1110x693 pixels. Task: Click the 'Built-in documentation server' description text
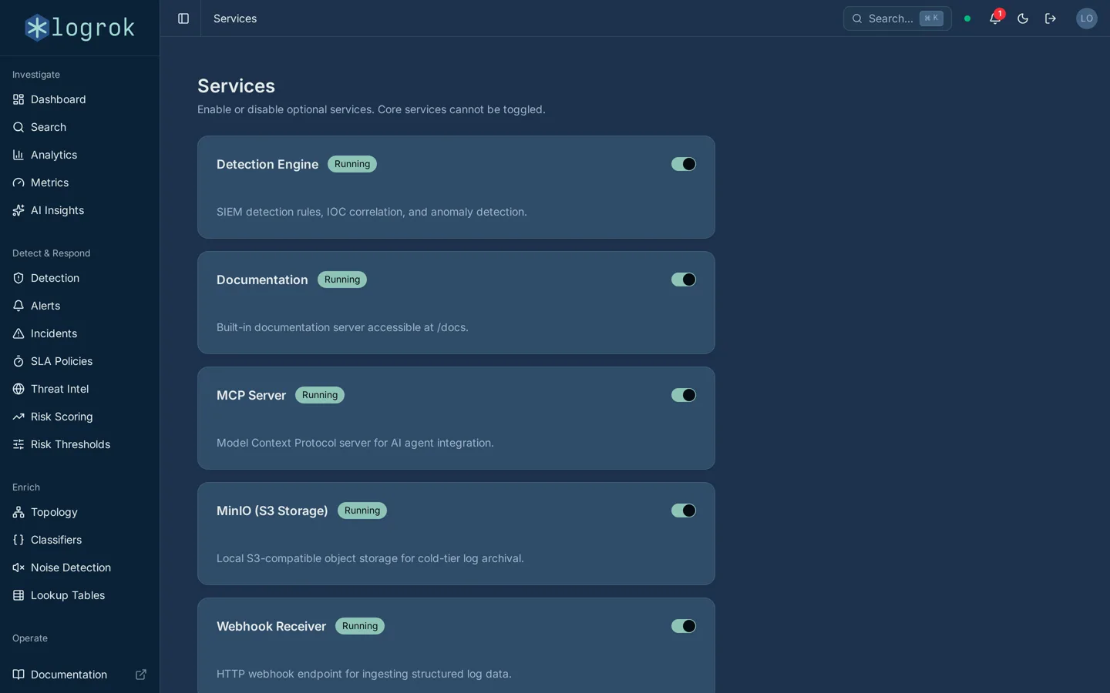tap(342, 327)
